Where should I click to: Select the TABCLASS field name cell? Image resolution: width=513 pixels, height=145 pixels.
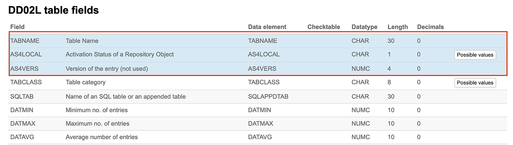coord(26,82)
